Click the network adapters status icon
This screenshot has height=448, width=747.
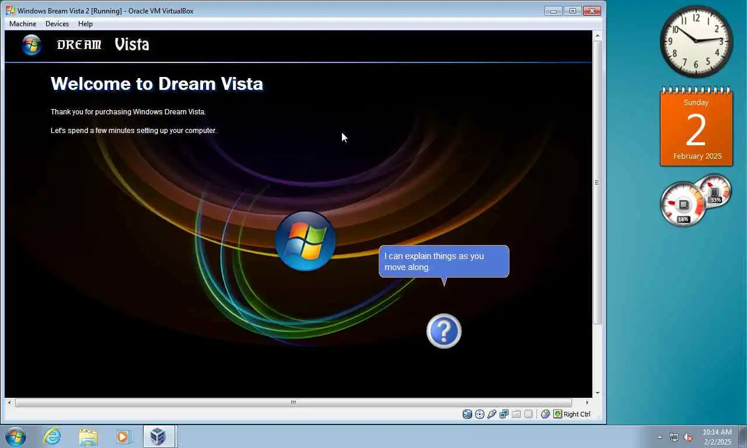[504, 414]
